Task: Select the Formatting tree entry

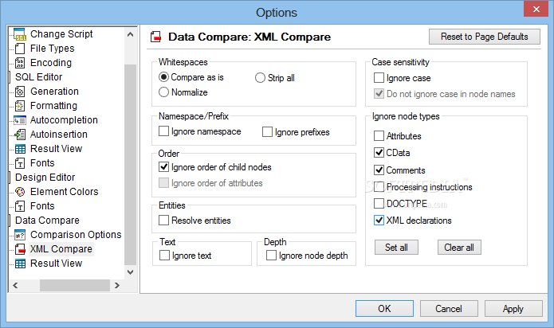Action: [x=53, y=106]
